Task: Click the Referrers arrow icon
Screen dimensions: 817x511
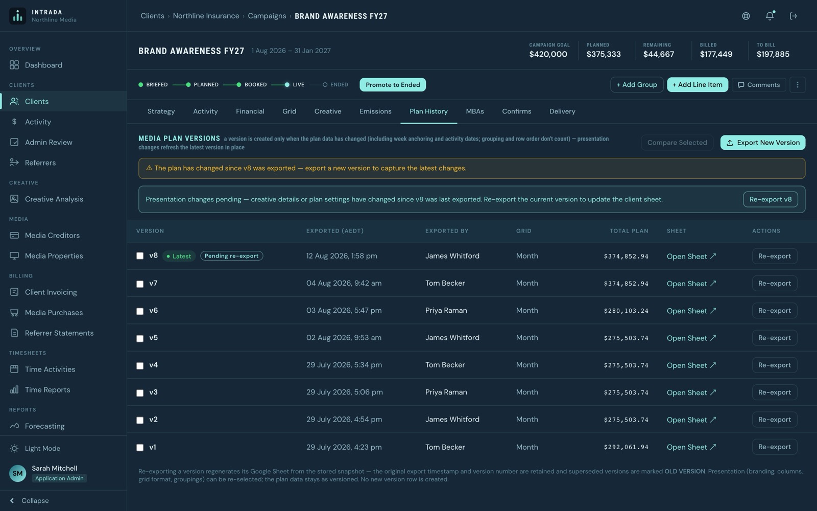Action: (x=14, y=162)
